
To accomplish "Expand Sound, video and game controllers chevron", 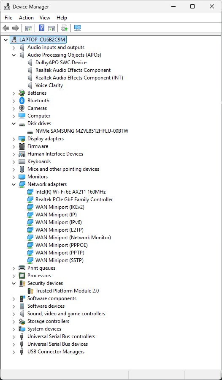I will tap(14, 314).
